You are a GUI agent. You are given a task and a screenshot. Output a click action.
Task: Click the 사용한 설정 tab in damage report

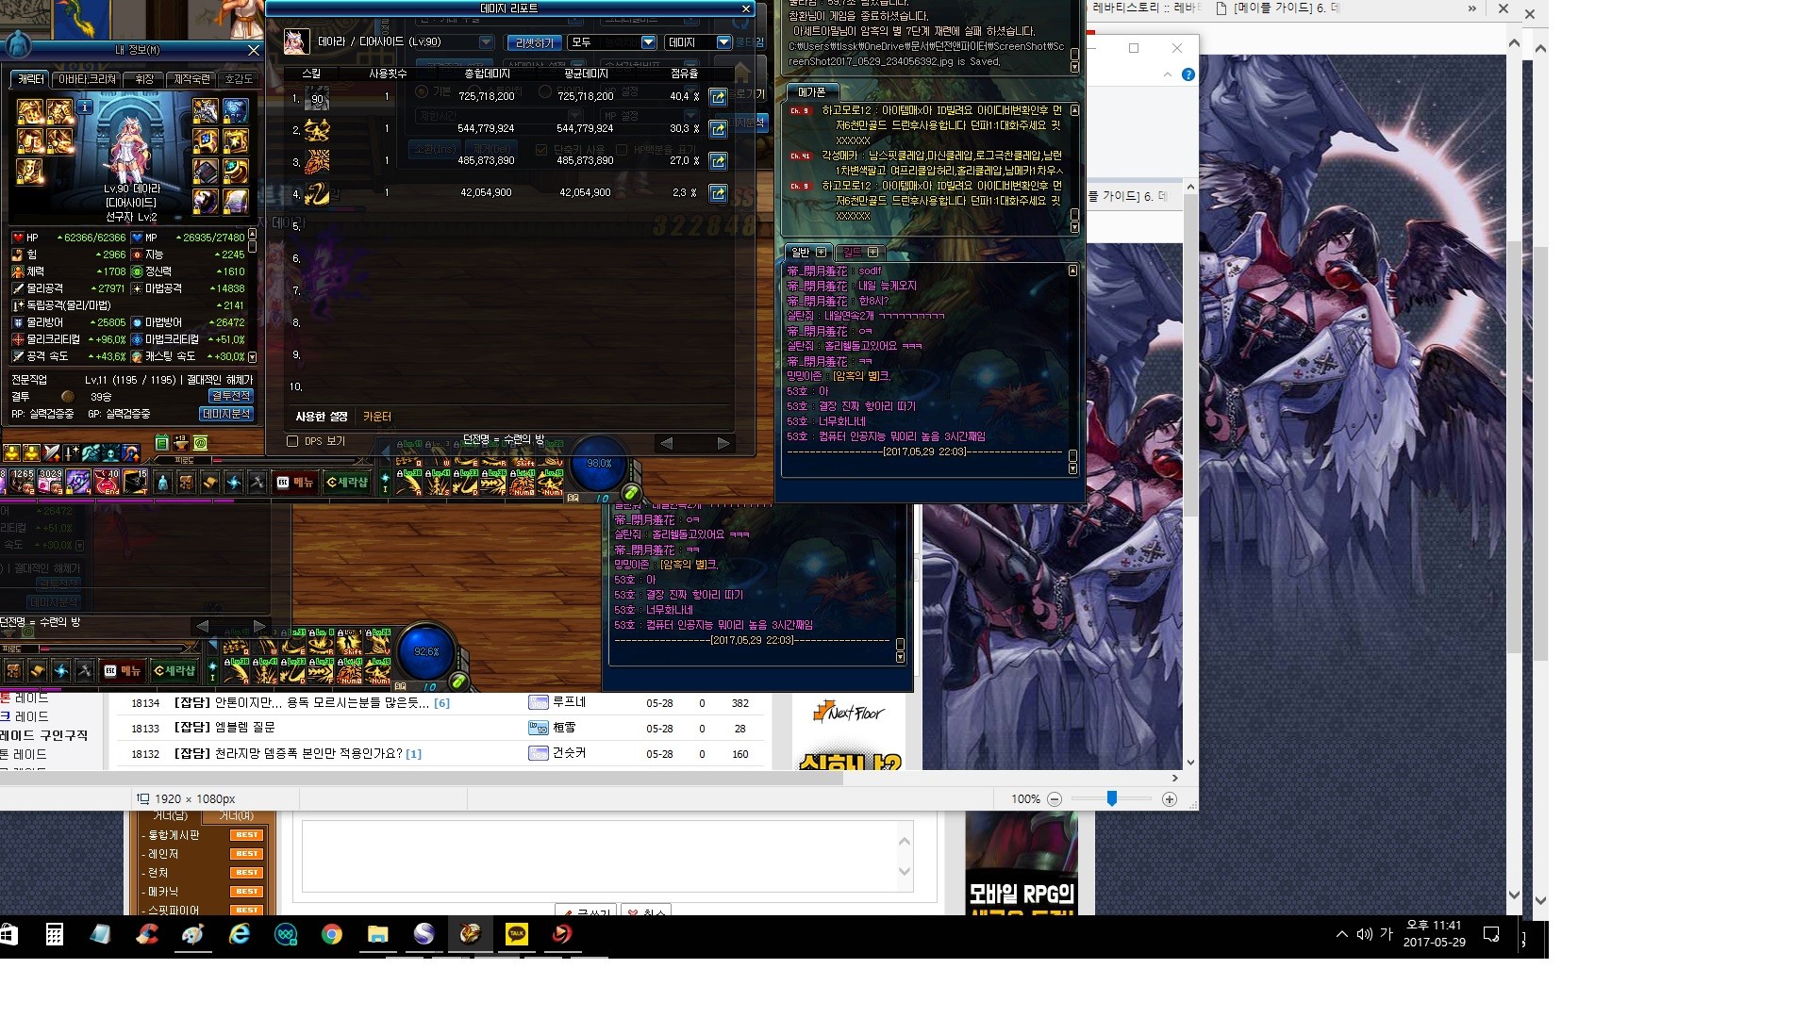(322, 417)
